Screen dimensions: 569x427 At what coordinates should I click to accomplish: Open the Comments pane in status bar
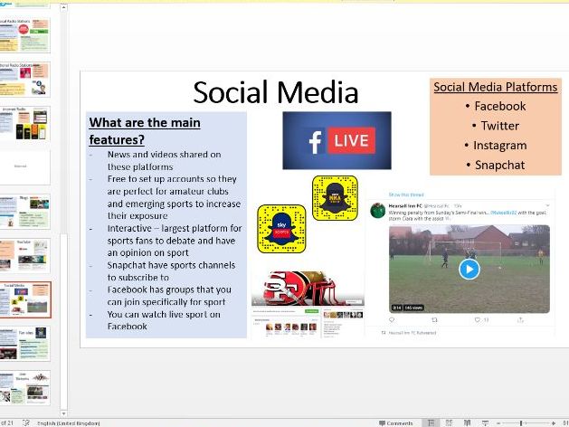pyautogui.click(x=395, y=422)
